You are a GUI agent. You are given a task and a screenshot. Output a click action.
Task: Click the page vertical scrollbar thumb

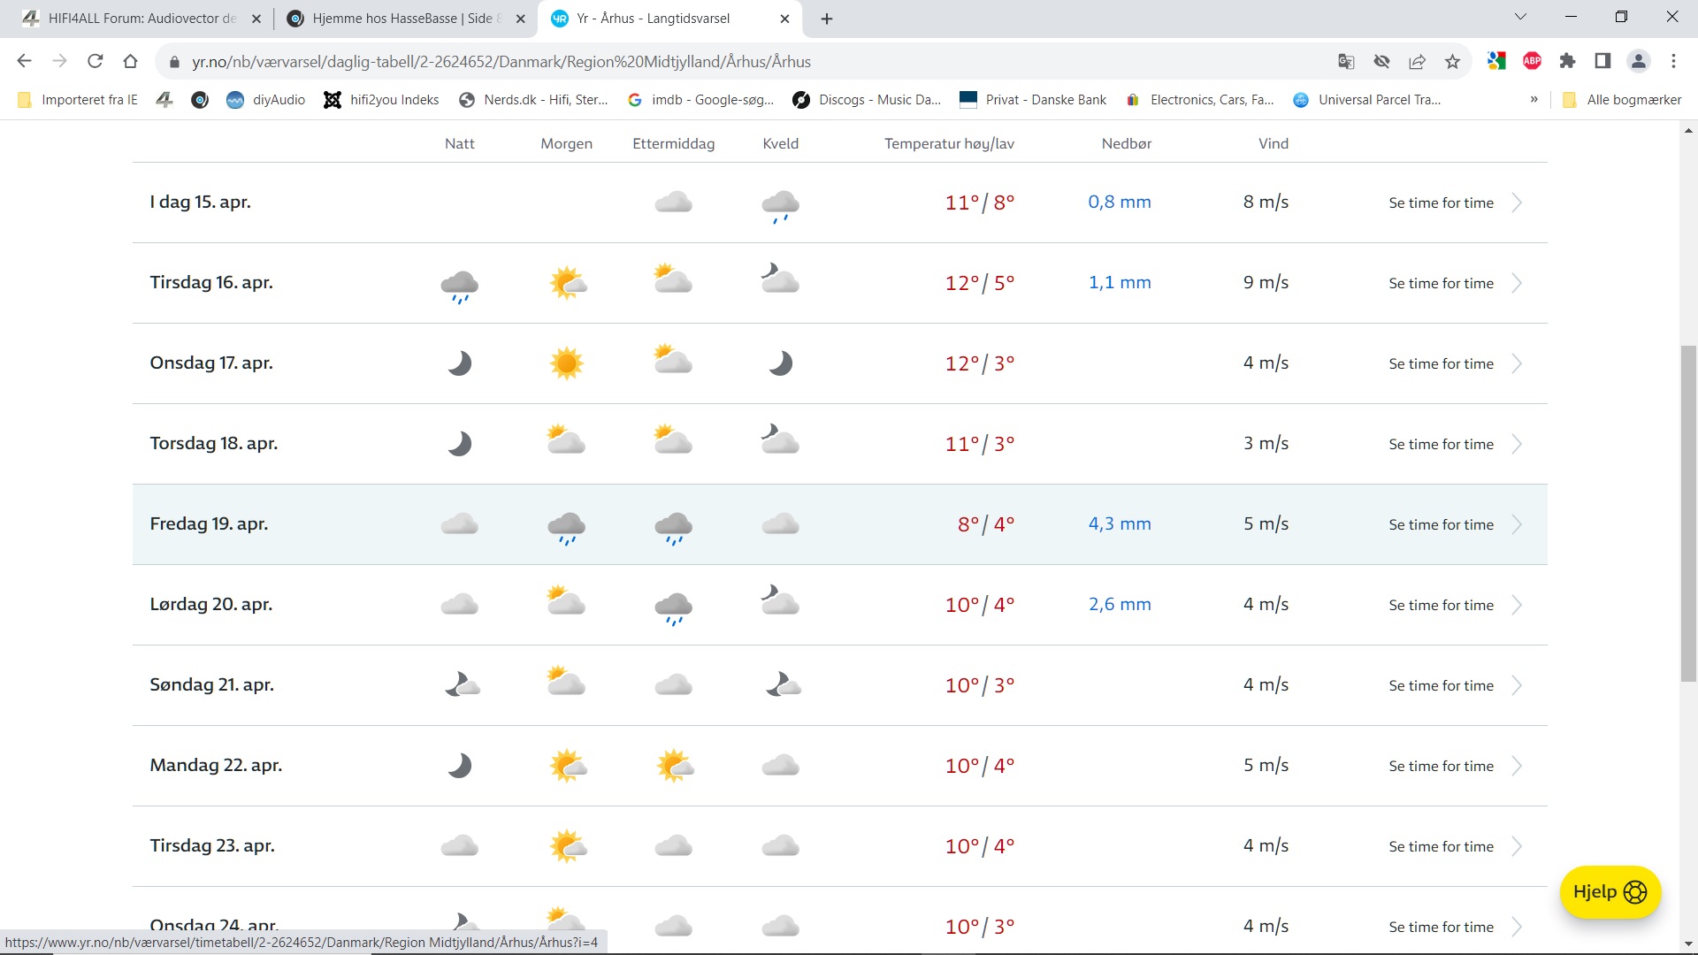coord(1688,513)
